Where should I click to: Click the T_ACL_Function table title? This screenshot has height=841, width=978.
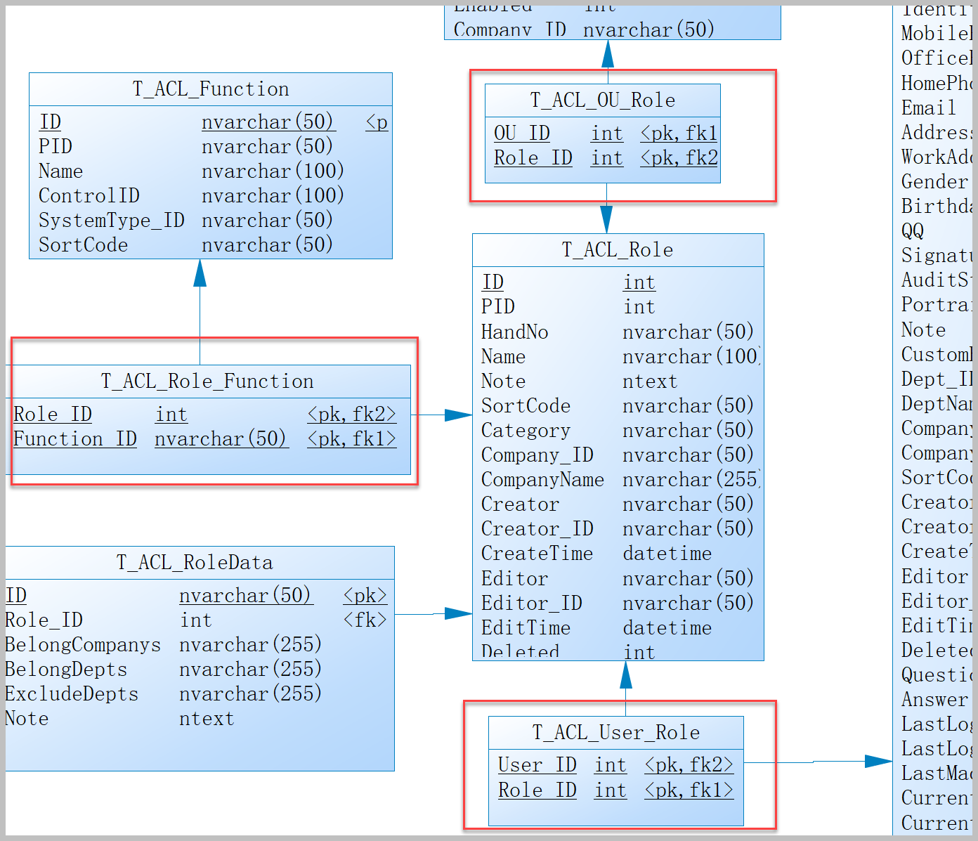(211, 89)
